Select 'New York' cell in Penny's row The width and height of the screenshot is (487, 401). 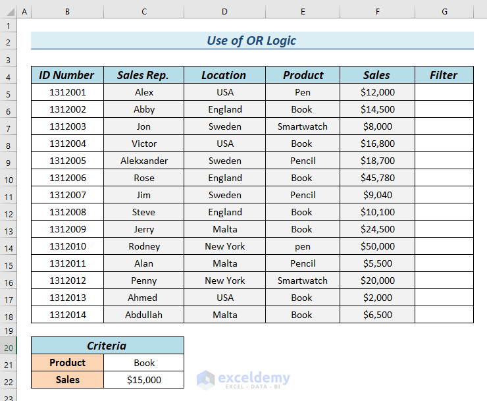click(x=224, y=280)
